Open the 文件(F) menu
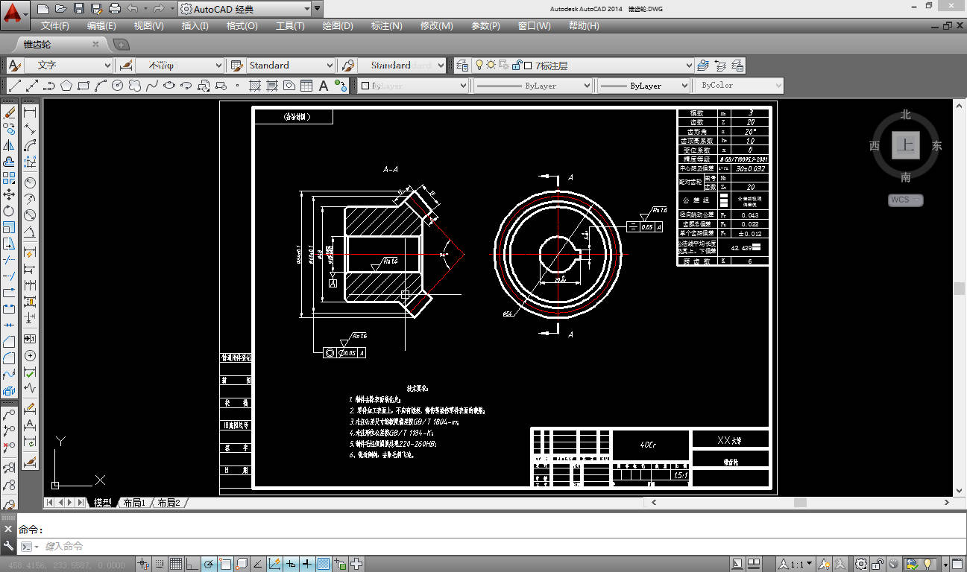The width and height of the screenshot is (967, 572). point(55,25)
